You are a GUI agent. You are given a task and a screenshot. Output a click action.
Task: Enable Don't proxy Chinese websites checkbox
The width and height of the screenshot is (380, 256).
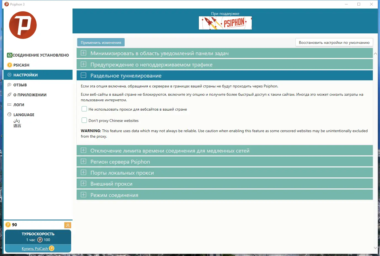pyautogui.click(x=84, y=120)
